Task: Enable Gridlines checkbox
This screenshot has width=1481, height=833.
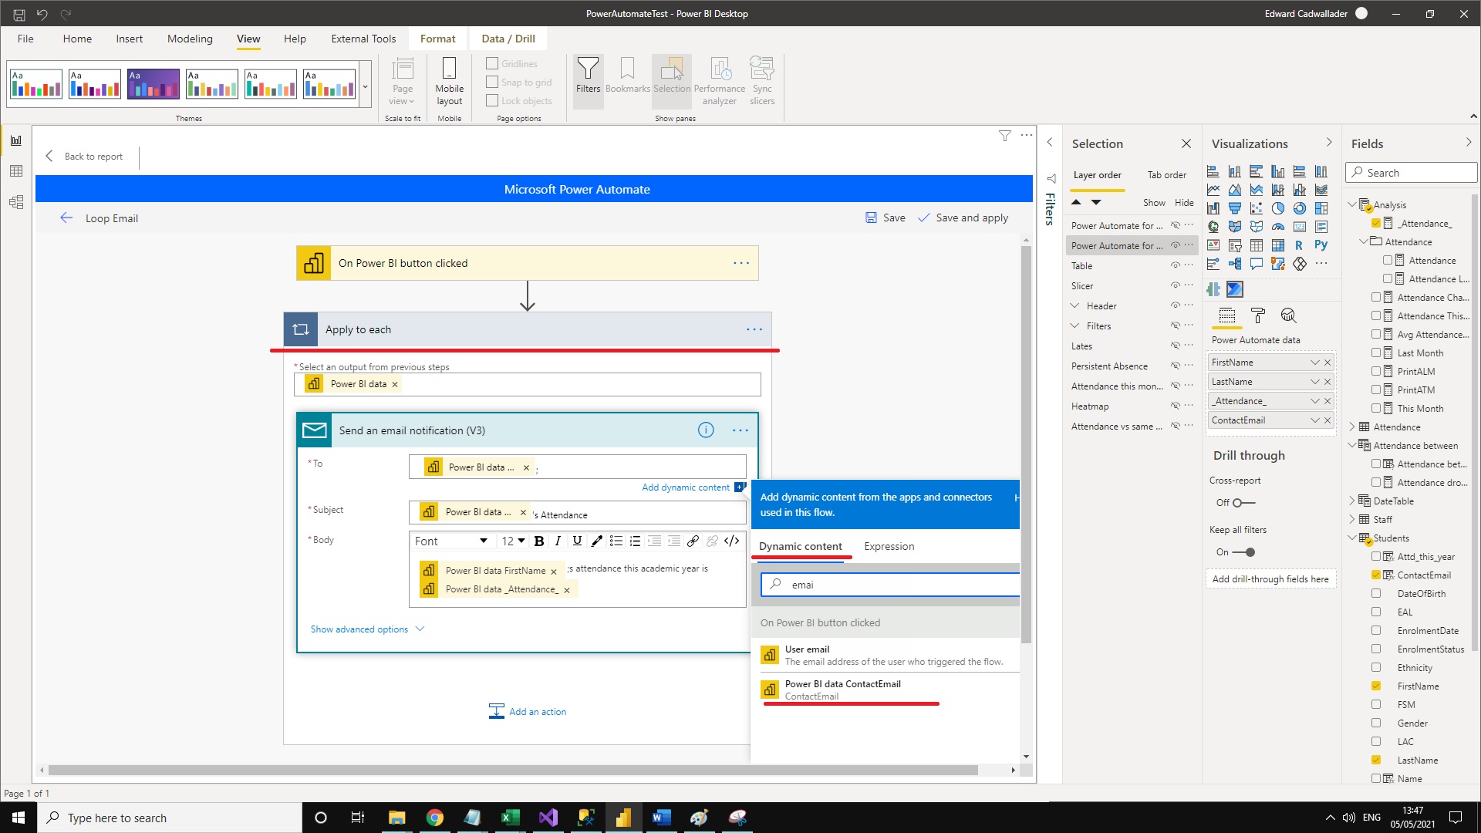Action: pyautogui.click(x=491, y=63)
